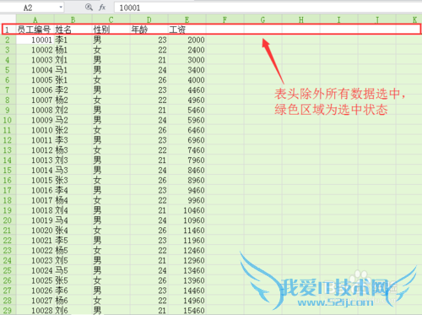Select row 10 header
This screenshot has width=422, height=315.
point(8,120)
